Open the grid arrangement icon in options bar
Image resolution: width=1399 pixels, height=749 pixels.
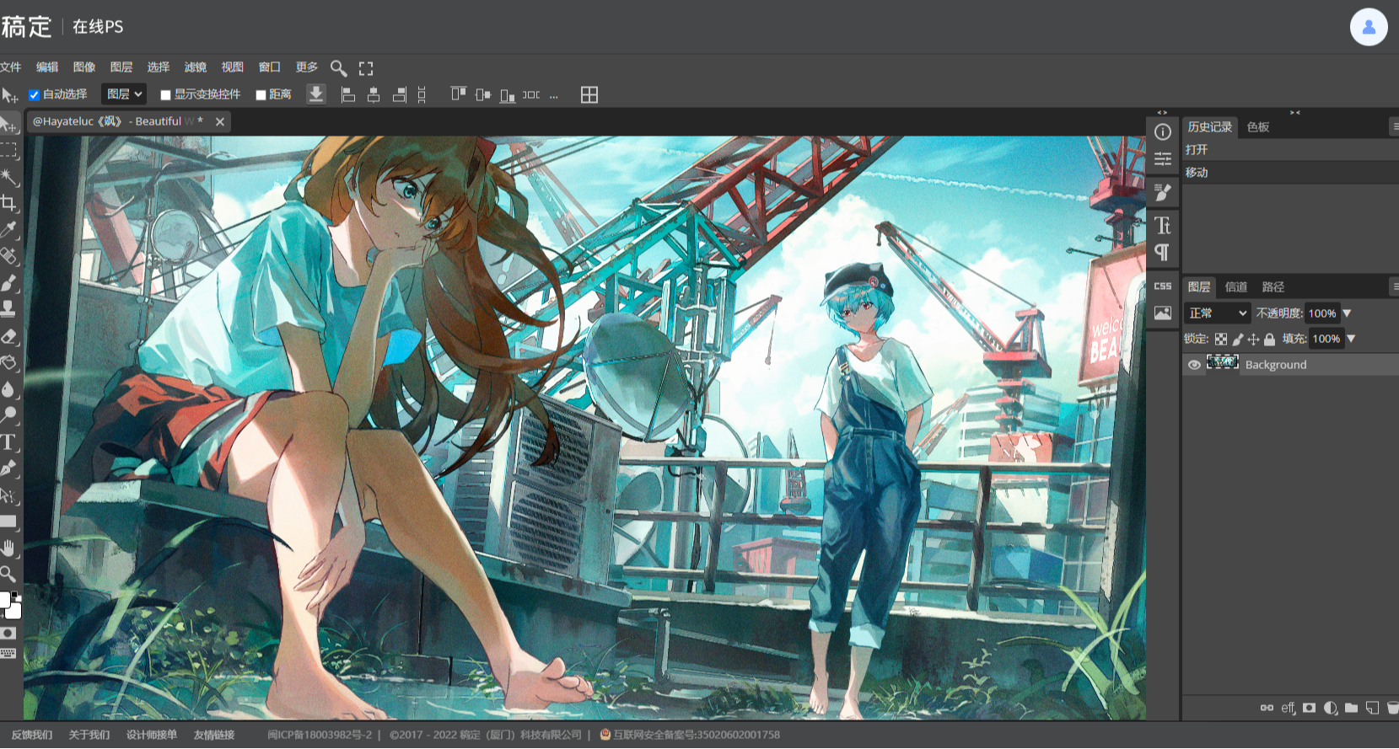tap(589, 95)
